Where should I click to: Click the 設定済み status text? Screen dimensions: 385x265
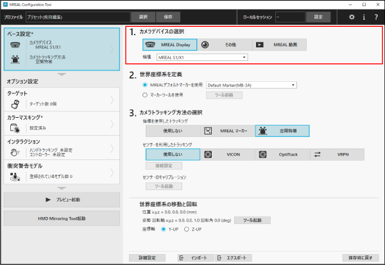pos(38,128)
